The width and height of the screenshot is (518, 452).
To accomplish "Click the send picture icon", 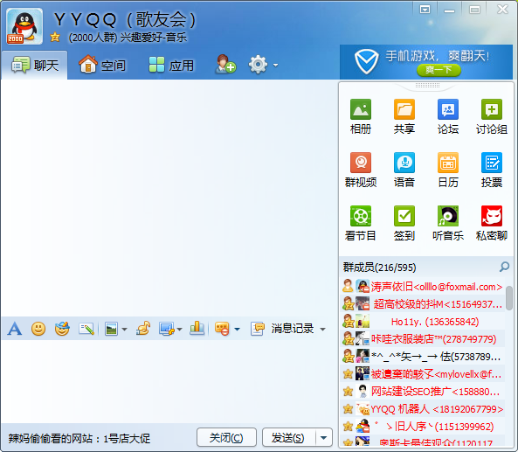I will pyautogui.click(x=111, y=329).
